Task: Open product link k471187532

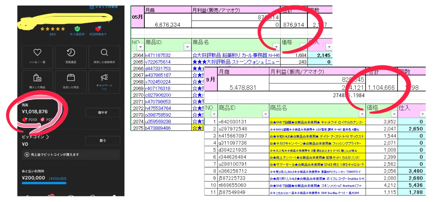Action: (x=158, y=56)
